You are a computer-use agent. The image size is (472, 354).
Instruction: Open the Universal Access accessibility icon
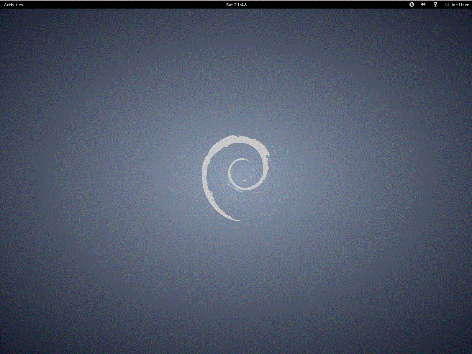click(x=412, y=4)
